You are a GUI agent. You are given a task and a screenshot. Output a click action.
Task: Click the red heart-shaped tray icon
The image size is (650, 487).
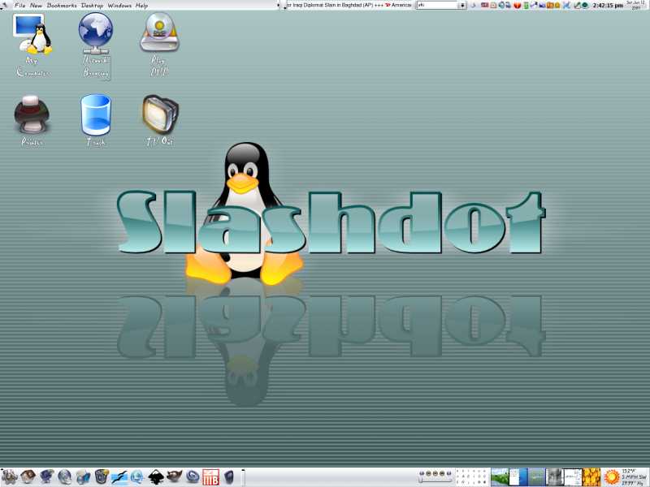pos(518,6)
